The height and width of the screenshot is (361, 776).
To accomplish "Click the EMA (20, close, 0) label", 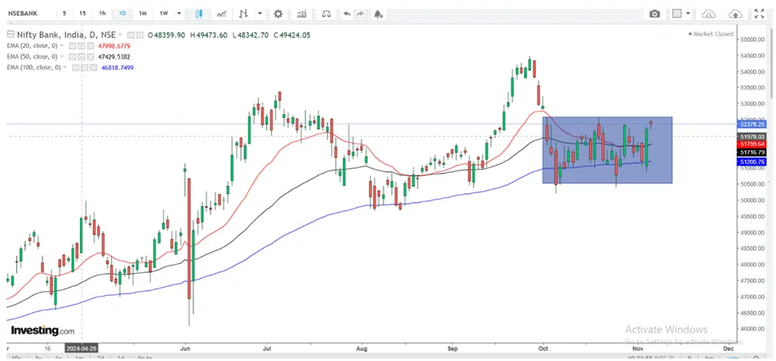I will [x=32, y=46].
